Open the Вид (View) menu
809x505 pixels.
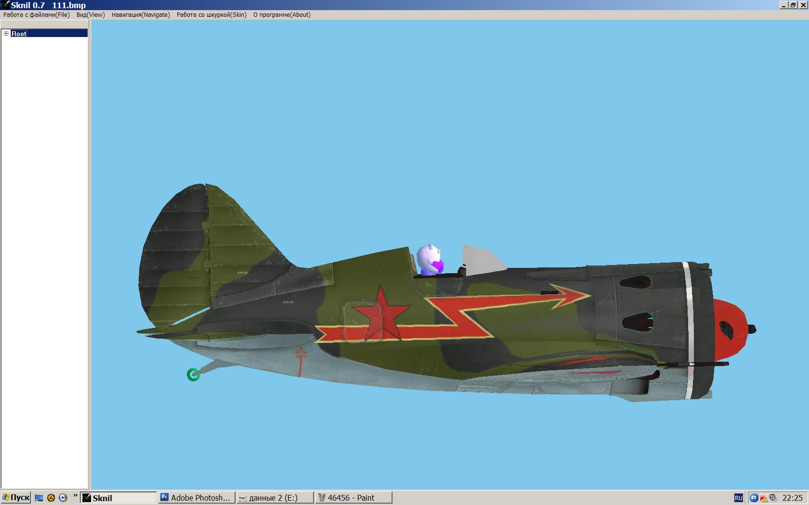tap(91, 15)
